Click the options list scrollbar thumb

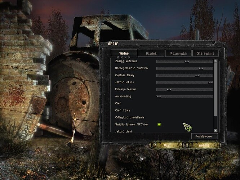click(215, 89)
